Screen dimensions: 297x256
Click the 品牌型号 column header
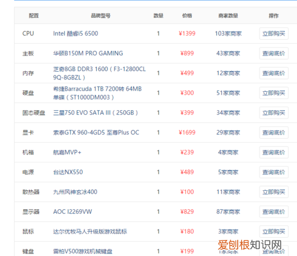[101, 15]
